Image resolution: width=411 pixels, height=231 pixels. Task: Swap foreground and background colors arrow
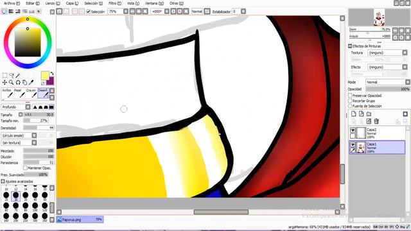click(51, 74)
